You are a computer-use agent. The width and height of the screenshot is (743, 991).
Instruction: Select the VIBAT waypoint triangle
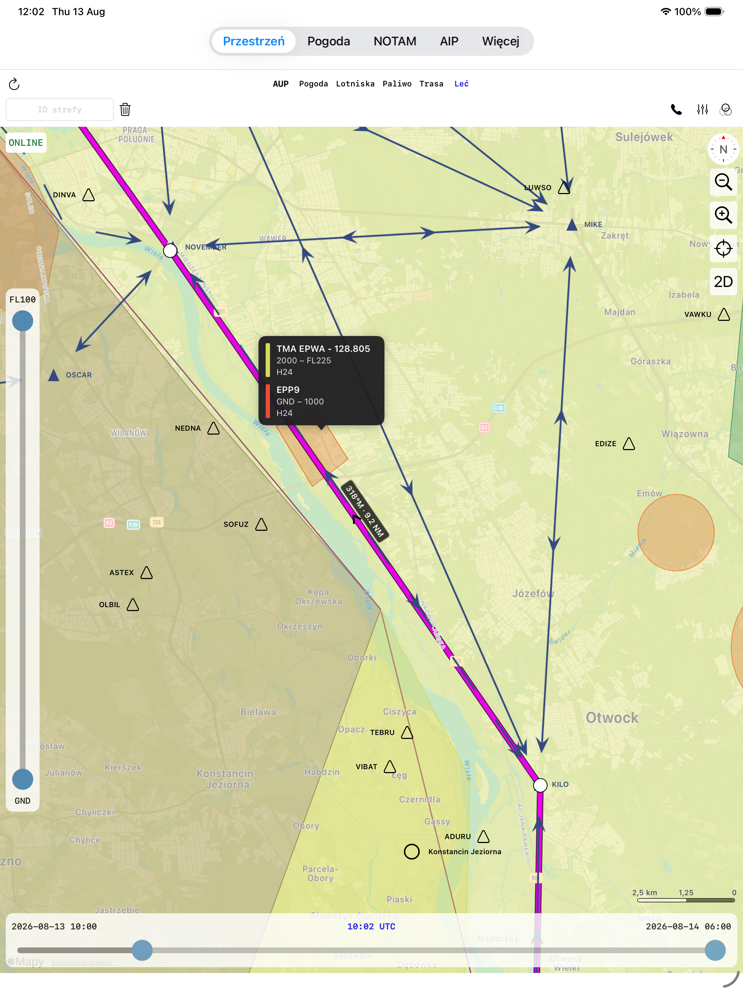(390, 767)
